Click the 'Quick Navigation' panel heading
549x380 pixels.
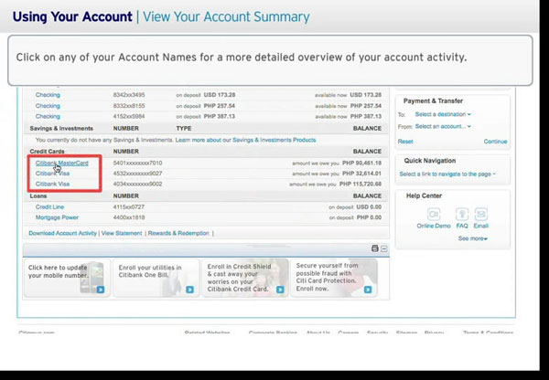click(x=430, y=161)
